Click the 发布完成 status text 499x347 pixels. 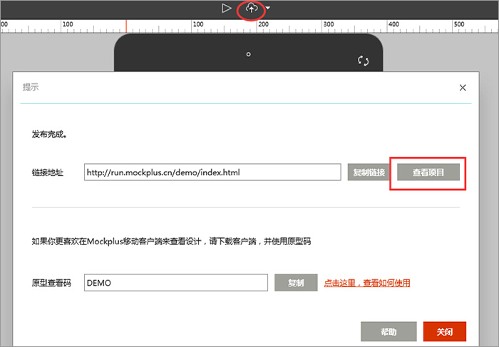pos(49,135)
